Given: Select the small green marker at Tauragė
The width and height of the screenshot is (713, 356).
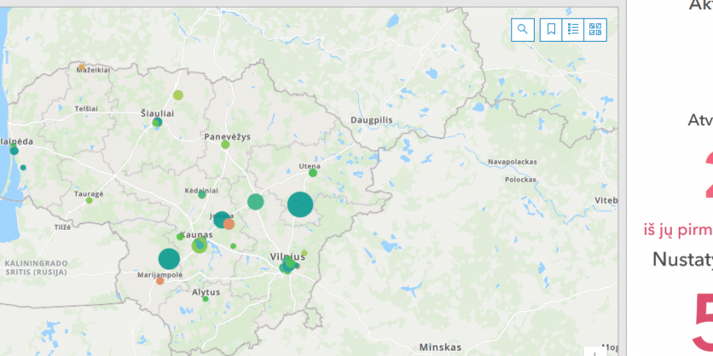Looking at the screenshot, I should [89, 201].
